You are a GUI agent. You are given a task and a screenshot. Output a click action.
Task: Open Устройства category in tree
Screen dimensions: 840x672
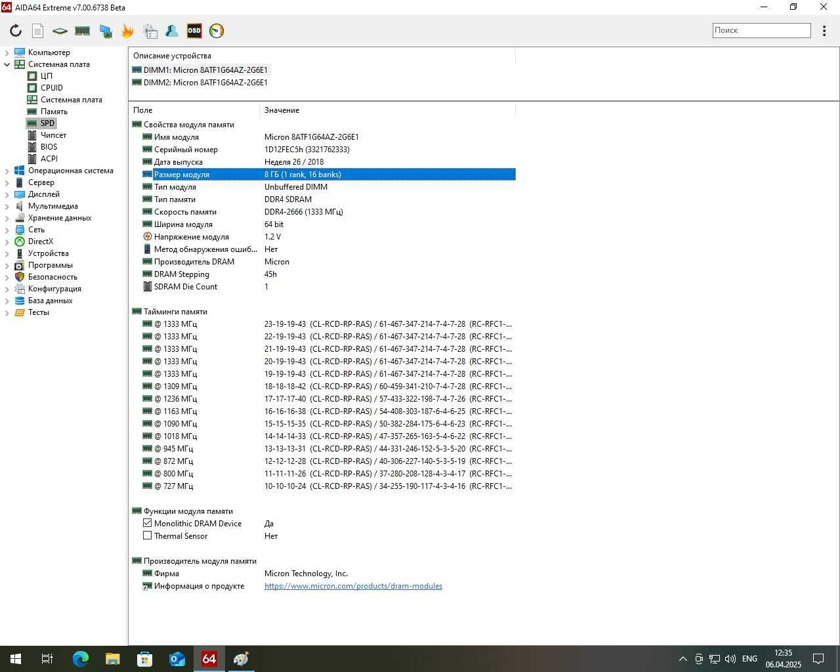click(48, 253)
